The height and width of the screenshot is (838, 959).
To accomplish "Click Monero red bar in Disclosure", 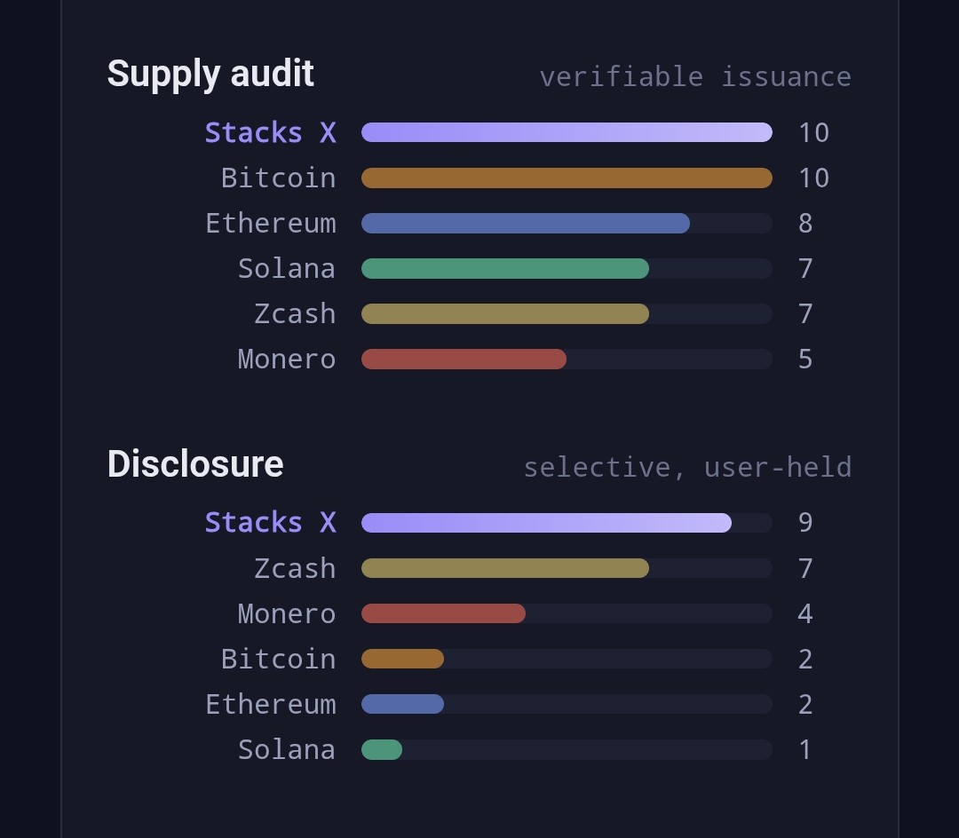I will pos(443,613).
